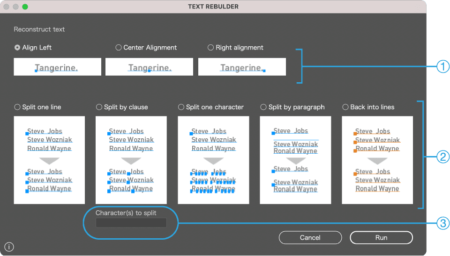Open the info icon in bottom corner

(x=9, y=247)
